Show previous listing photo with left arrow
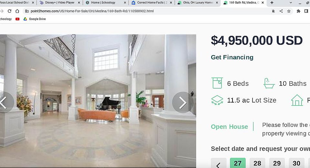Image resolution: width=310 pixels, height=168 pixels. [5, 102]
